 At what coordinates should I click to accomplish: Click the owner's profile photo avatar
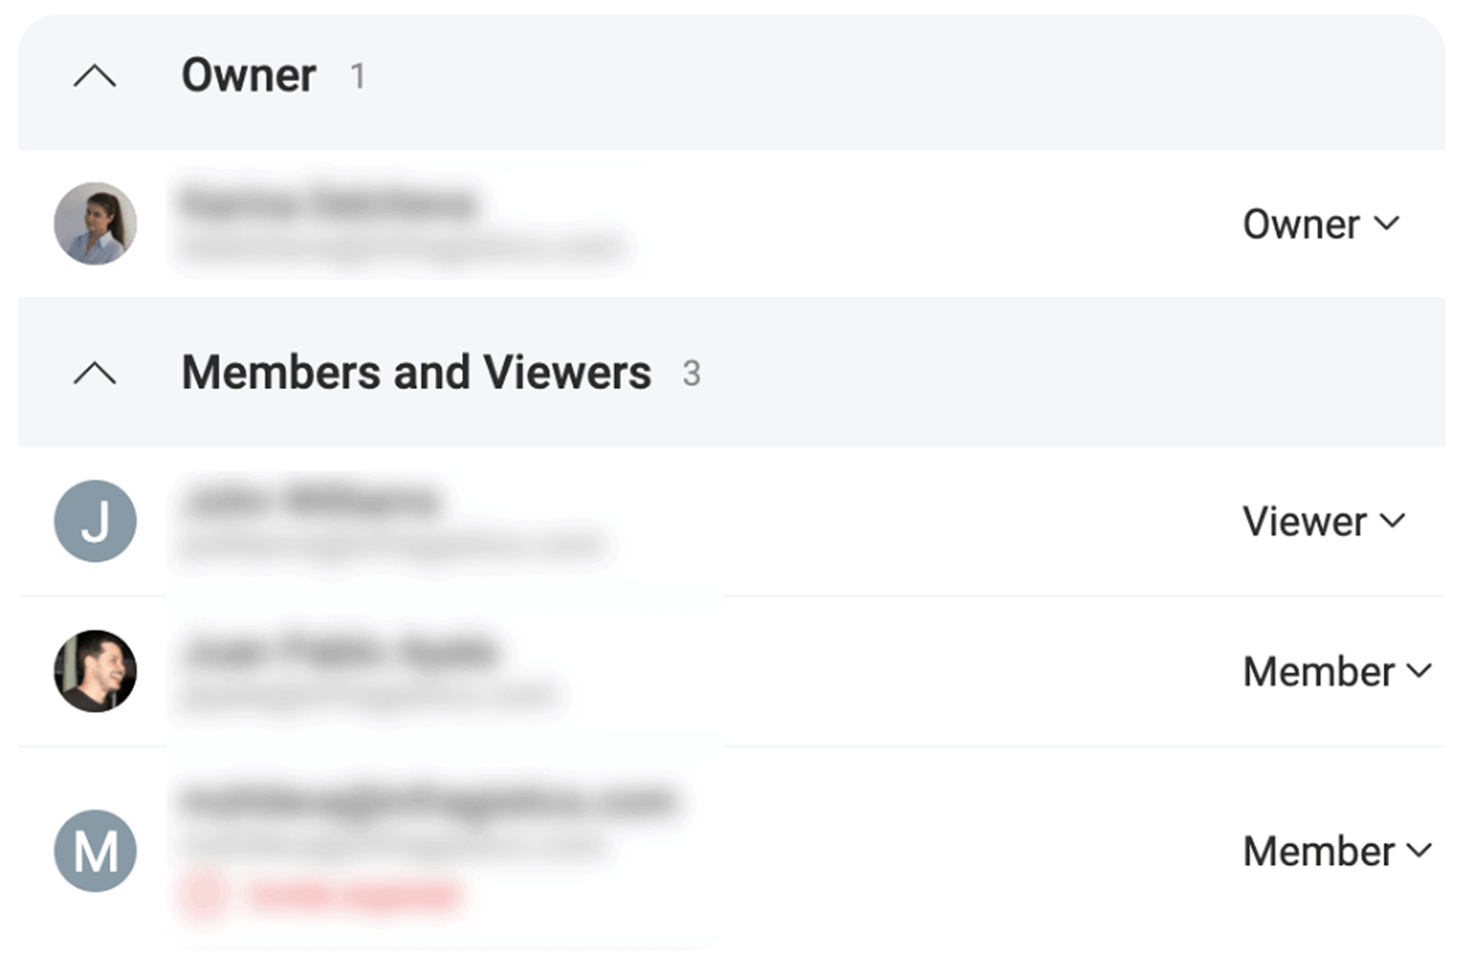pos(96,223)
